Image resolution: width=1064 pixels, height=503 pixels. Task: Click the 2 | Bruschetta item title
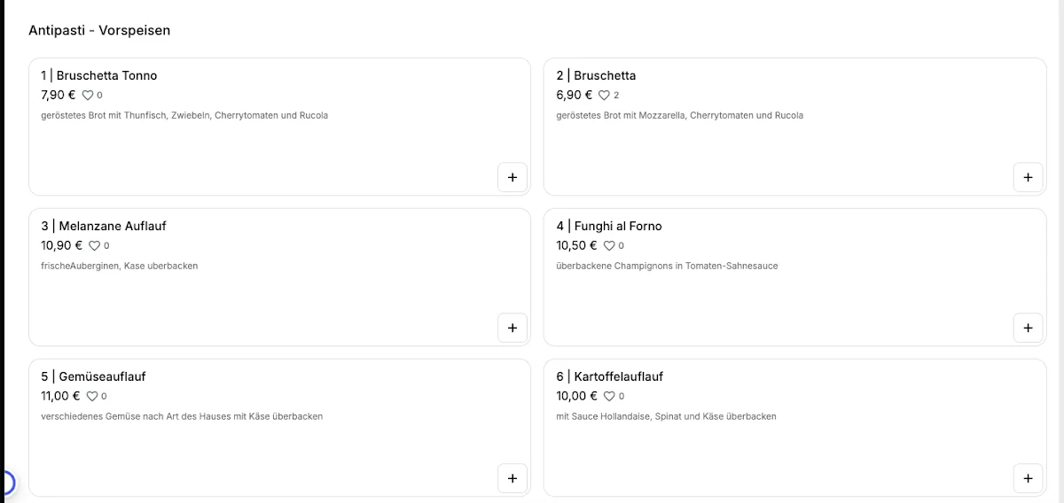(x=596, y=75)
